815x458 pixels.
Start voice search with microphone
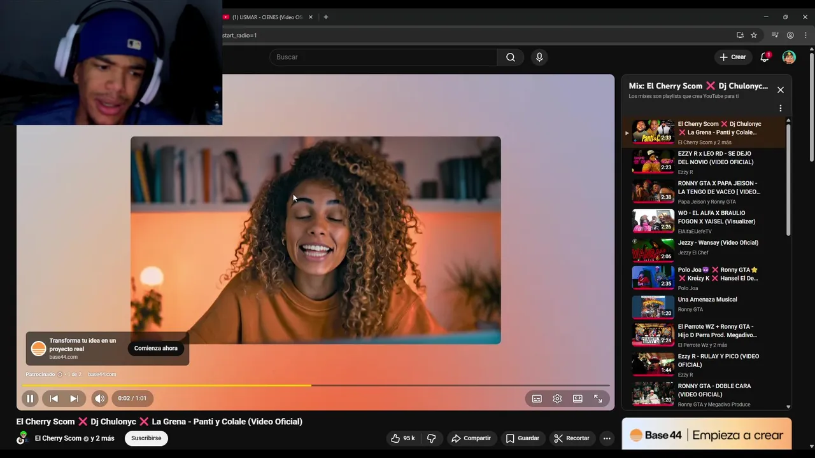pos(539,57)
